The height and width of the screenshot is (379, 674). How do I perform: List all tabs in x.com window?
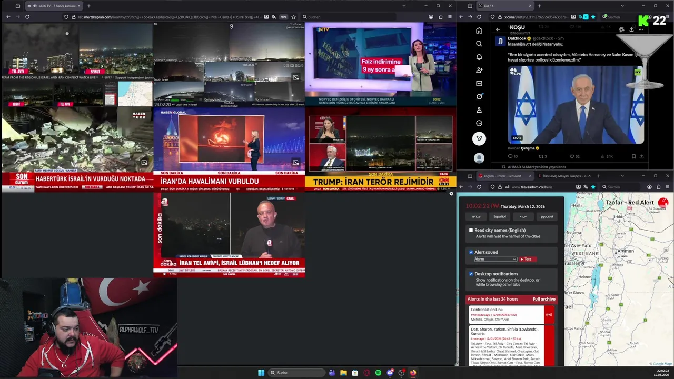622,6
